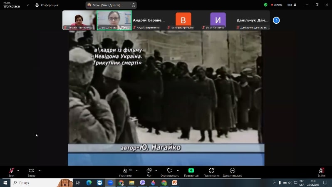332x187 pixels.
Task: Expand the audio options arrow beside Звук
Action: click(x=18, y=170)
